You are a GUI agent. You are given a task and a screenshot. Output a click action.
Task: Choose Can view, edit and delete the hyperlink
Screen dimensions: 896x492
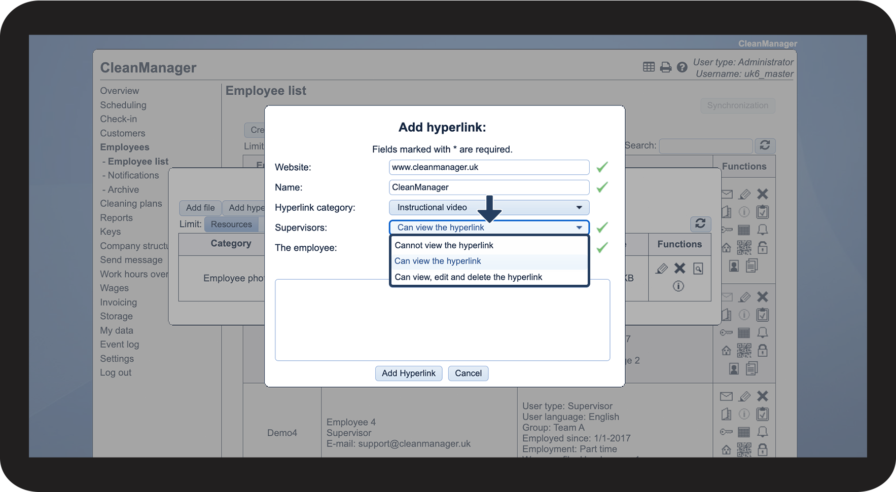click(x=489, y=277)
